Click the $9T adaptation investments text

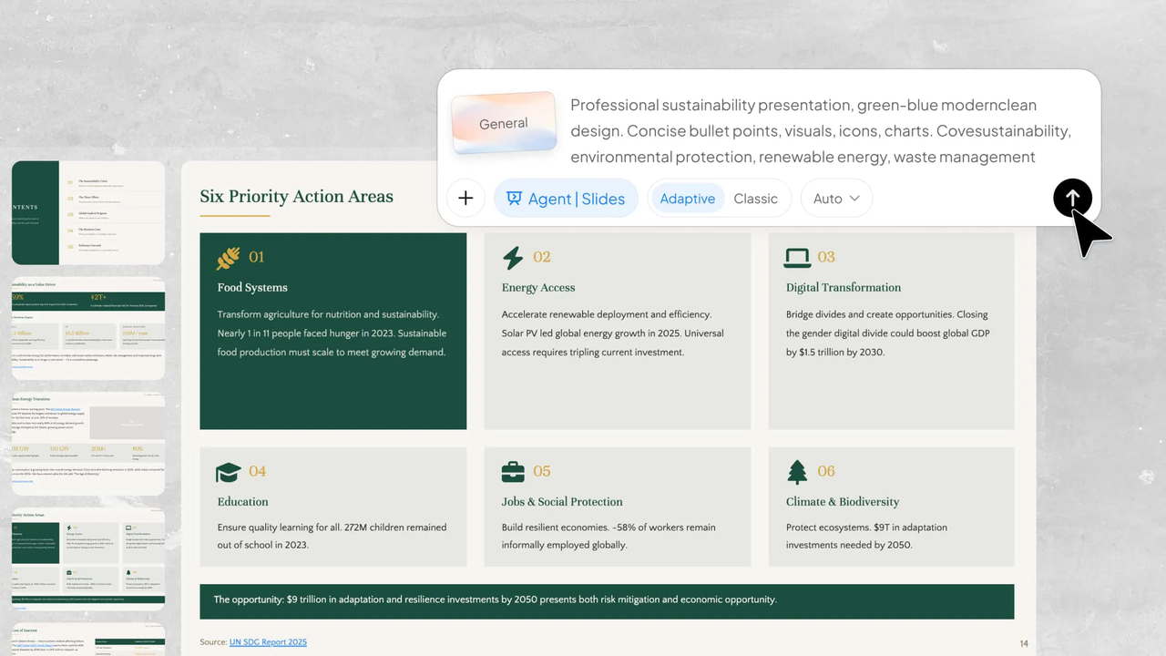(x=866, y=536)
